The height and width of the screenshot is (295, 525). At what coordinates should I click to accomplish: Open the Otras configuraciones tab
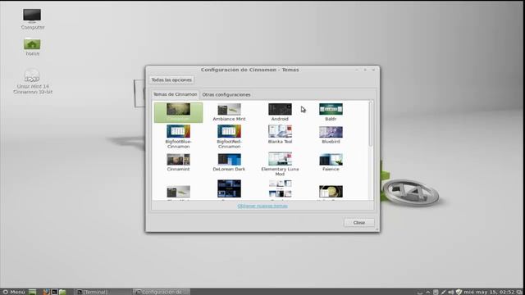[x=226, y=95]
